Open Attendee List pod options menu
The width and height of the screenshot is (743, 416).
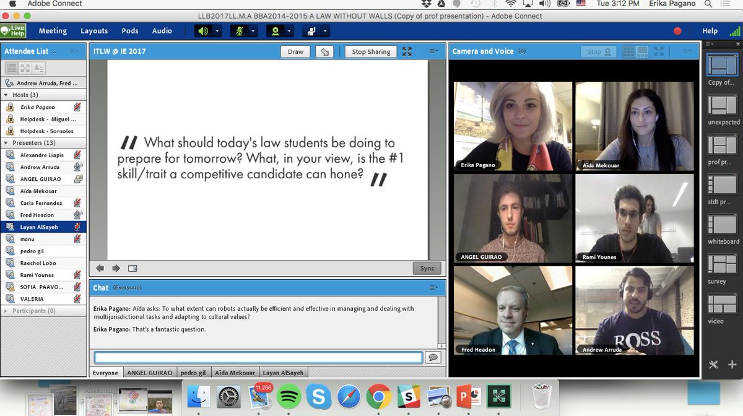coord(74,51)
